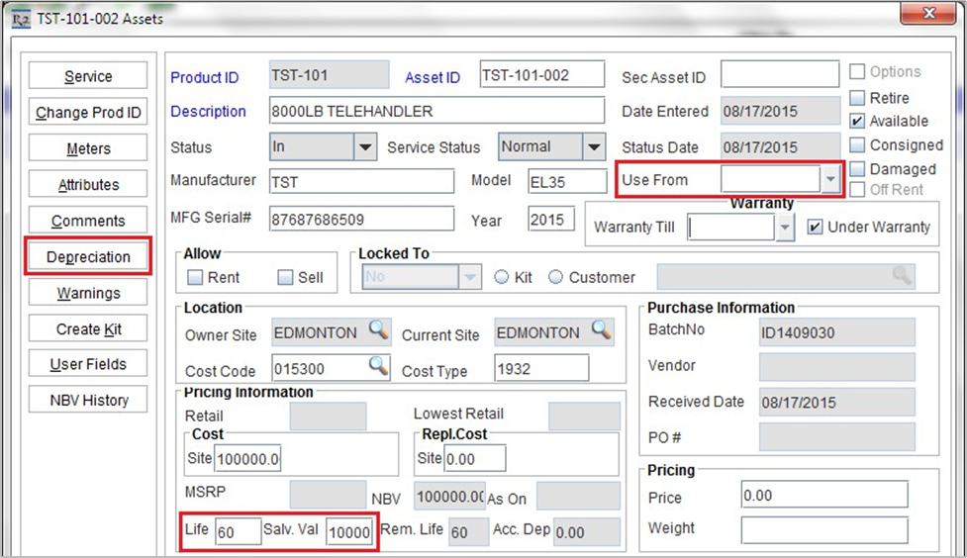Click the Life input field
This screenshot has height=558, width=967.
pos(238,531)
